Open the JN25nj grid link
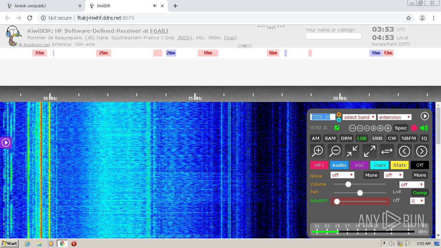Image resolution: width=441 pixels, height=248 pixels. (185, 38)
